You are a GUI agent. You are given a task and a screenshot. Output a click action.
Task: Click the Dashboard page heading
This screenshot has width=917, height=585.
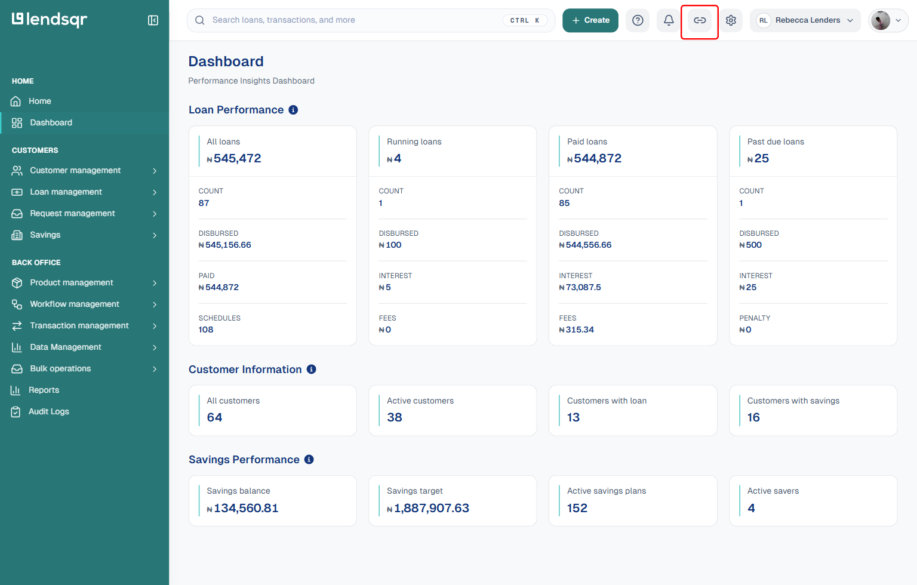(226, 61)
